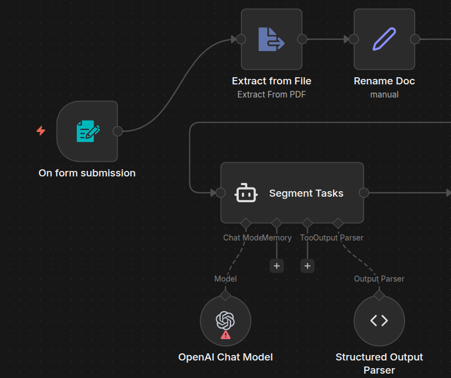Add a Memory sub-node with plus button
This screenshot has width=451, height=378.
click(x=277, y=266)
